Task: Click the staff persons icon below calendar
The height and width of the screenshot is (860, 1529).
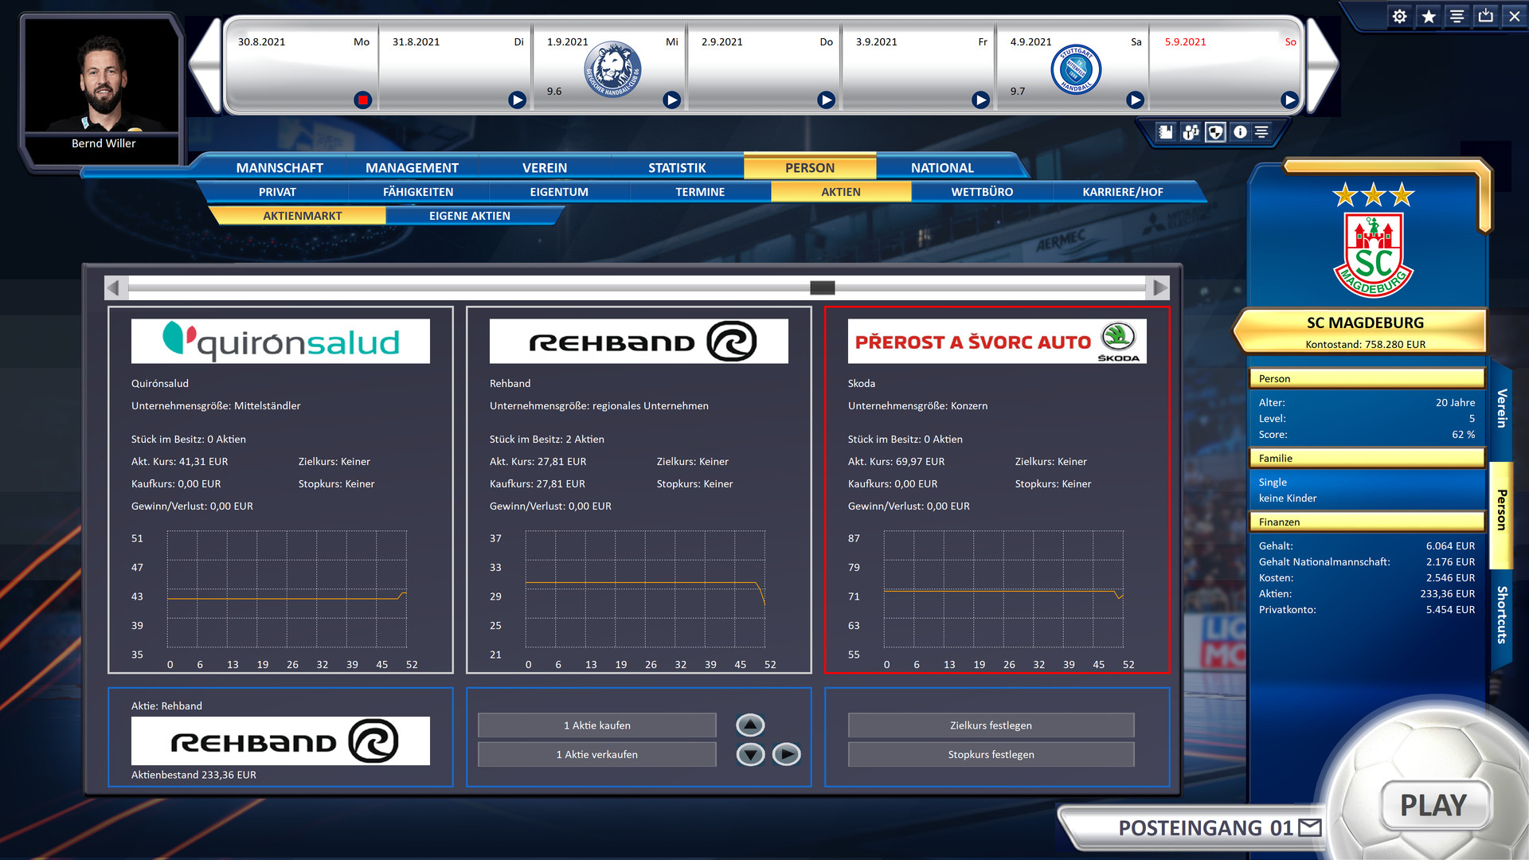Action: click(x=1191, y=132)
